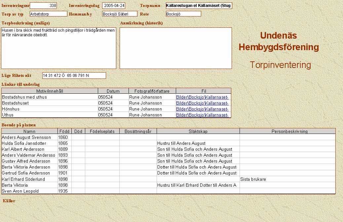The width and height of the screenshot is (343, 222).
Task: Click into the Torpnamn text field
Action: pyautogui.click(x=199, y=6)
